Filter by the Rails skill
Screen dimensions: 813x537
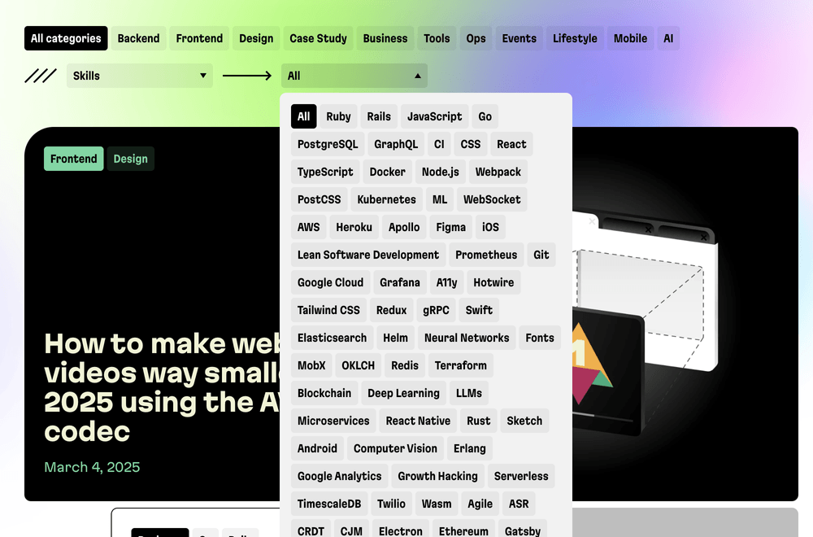click(x=379, y=116)
